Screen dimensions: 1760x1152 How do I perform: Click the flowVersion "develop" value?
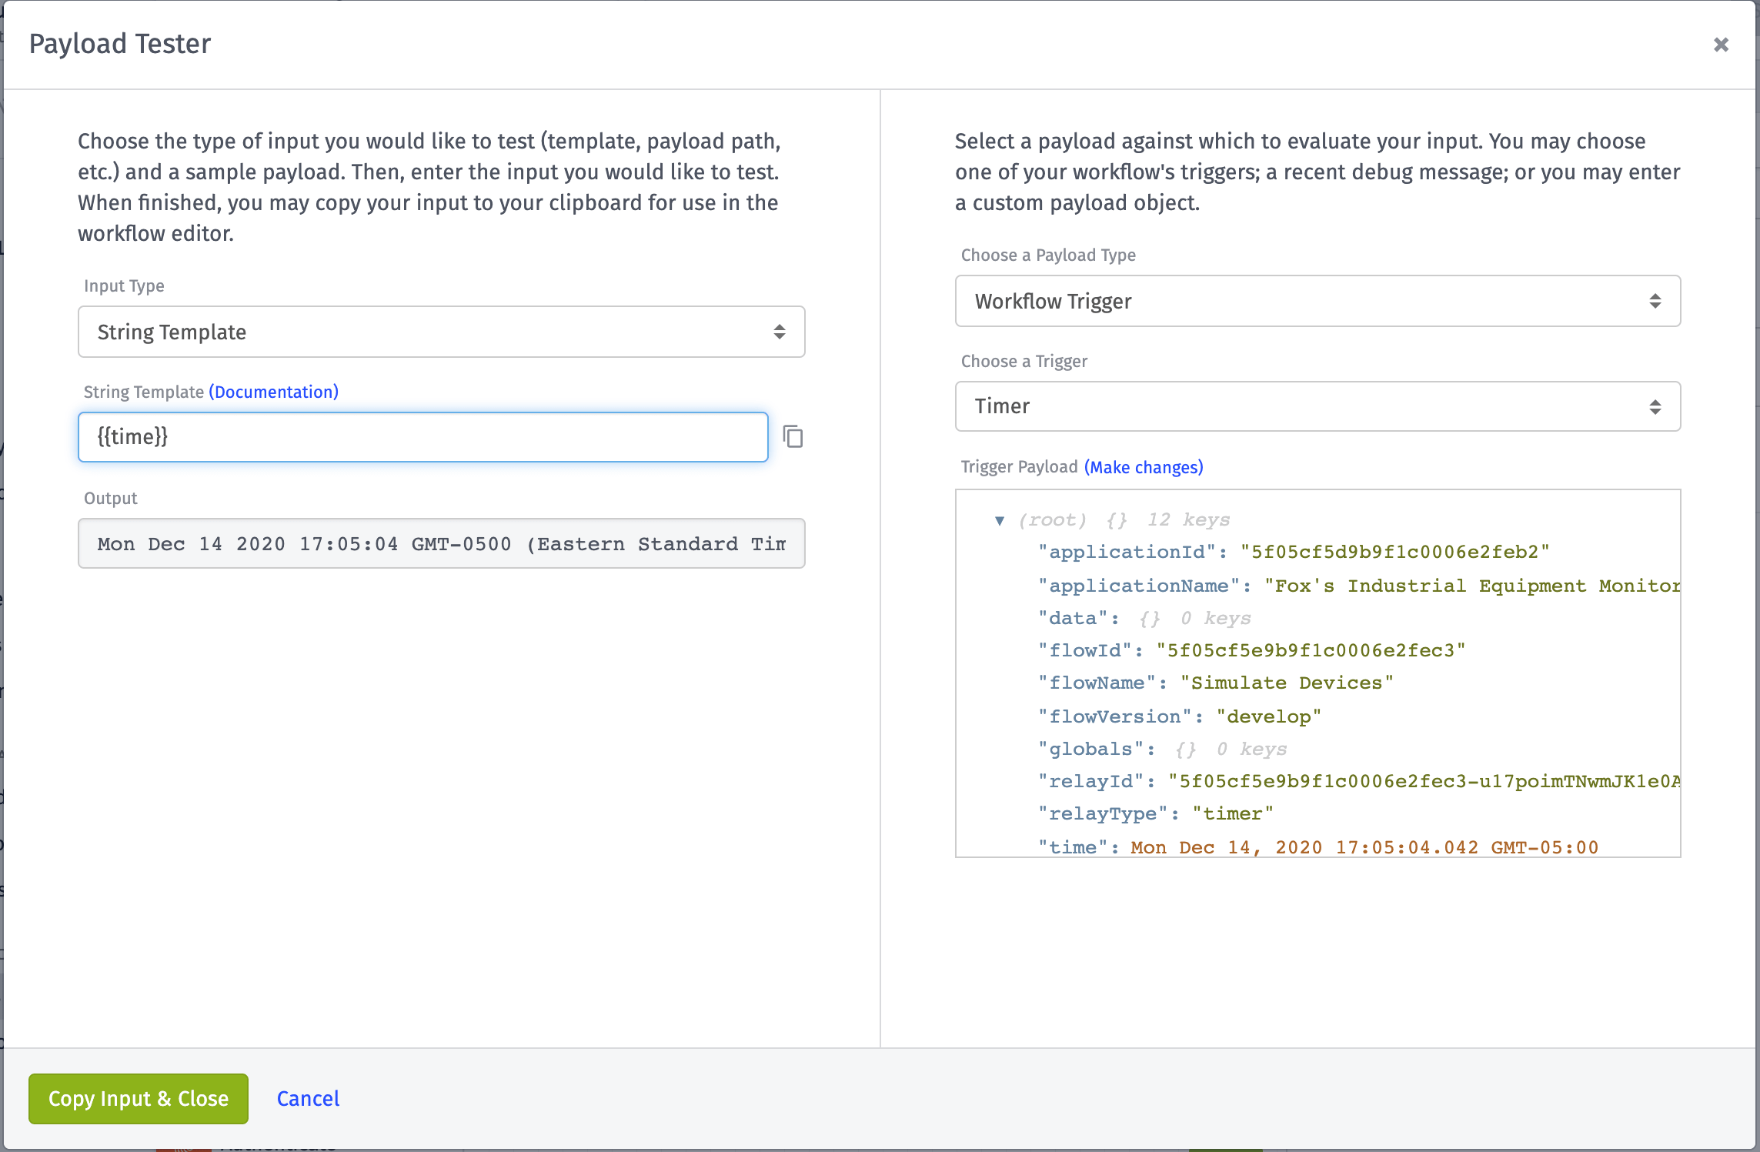click(x=1268, y=716)
